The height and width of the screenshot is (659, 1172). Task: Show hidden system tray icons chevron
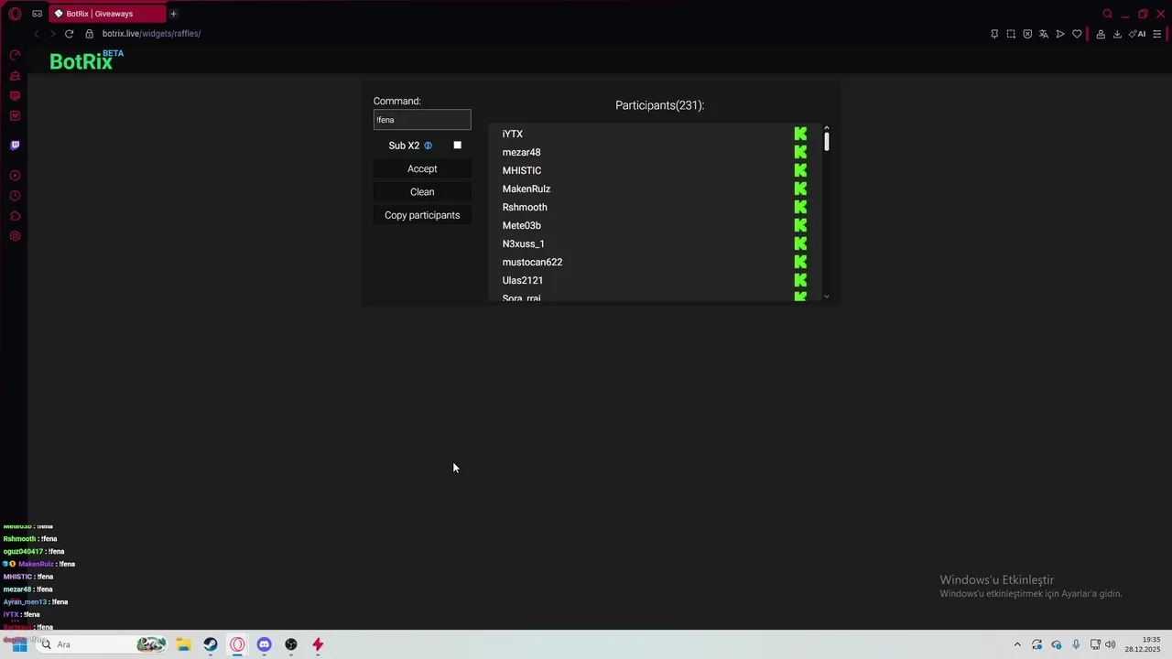[x=1017, y=644]
